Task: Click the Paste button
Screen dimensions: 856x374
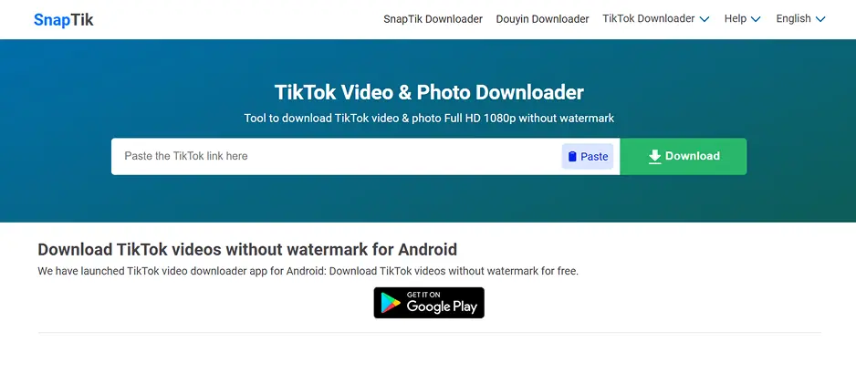Action: pos(588,157)
